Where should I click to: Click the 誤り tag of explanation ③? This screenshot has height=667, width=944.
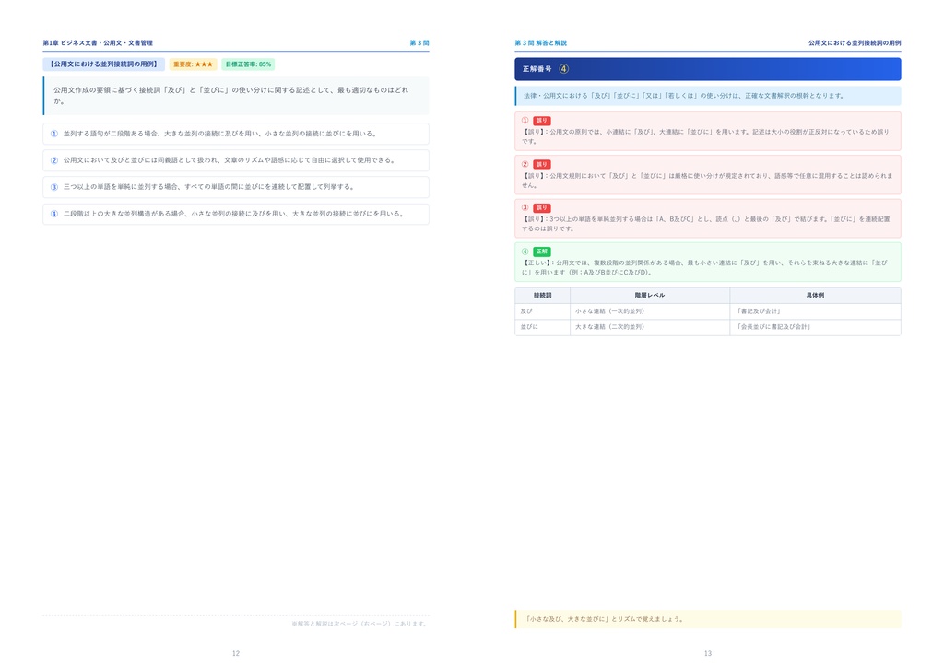[541, 207]
